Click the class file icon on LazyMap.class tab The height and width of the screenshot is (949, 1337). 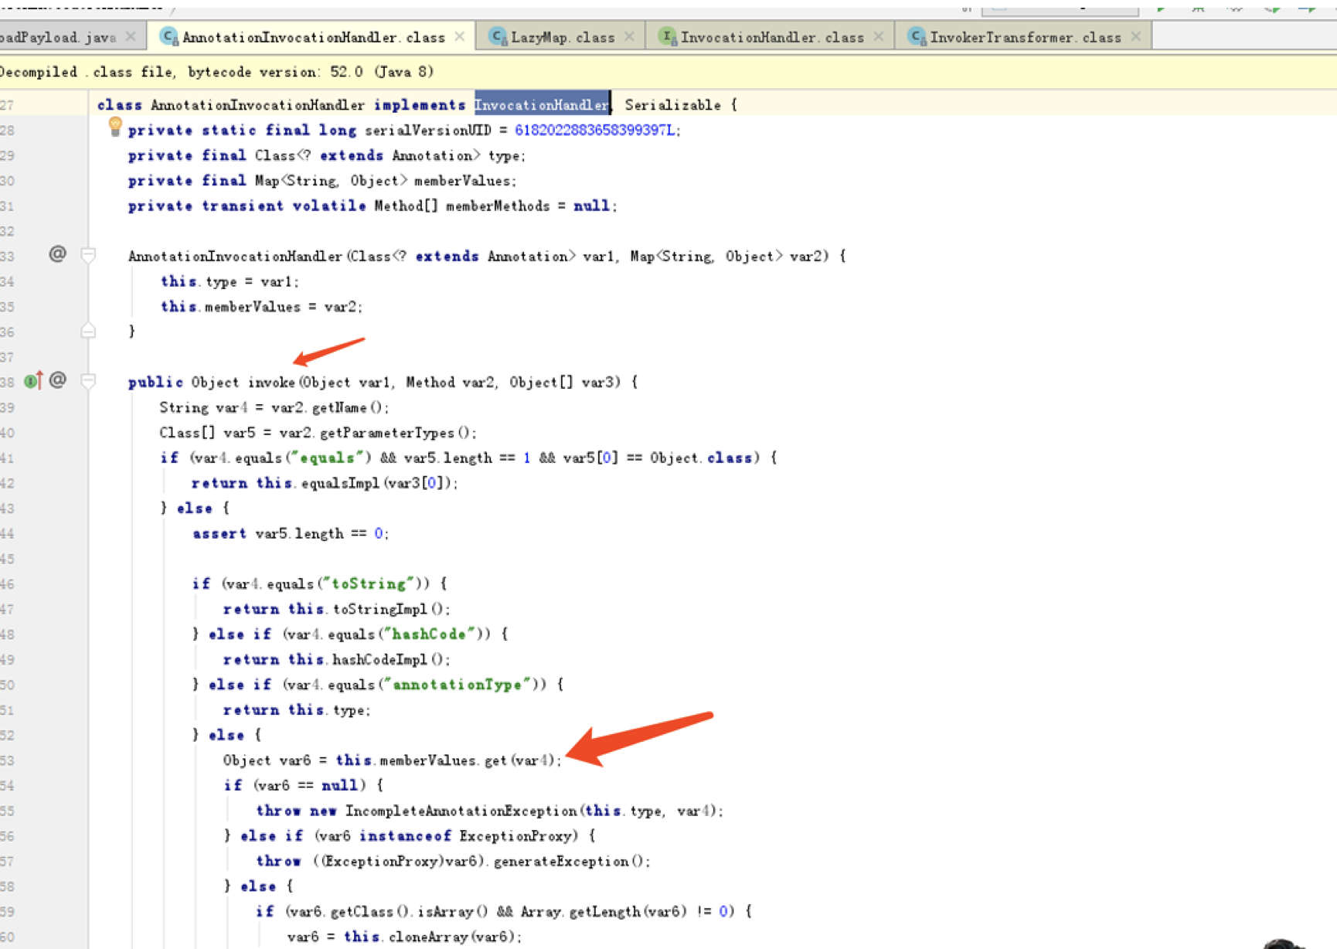click(498, 36)
